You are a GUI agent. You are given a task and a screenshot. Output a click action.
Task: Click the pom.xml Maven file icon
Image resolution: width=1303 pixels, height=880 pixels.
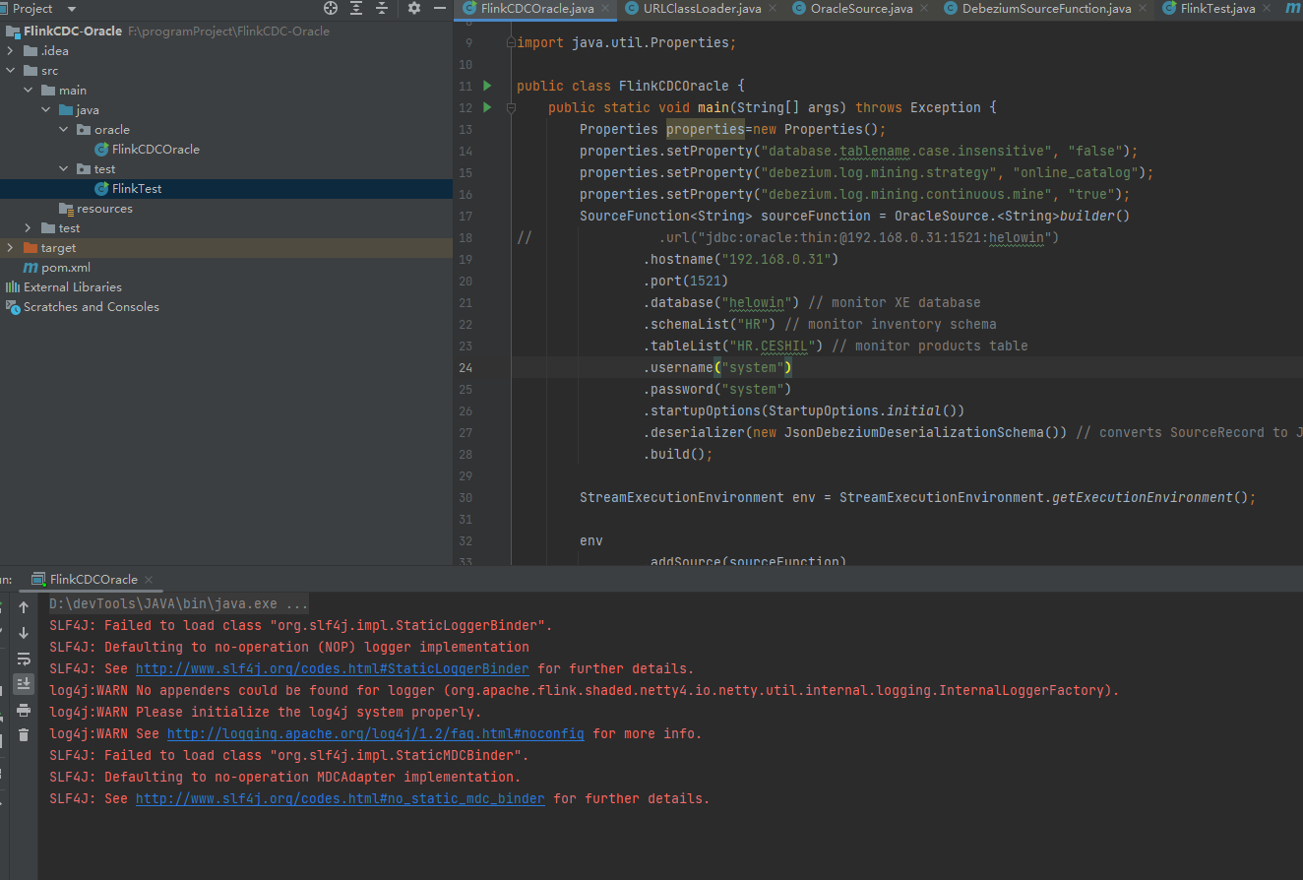click(31, 268)
